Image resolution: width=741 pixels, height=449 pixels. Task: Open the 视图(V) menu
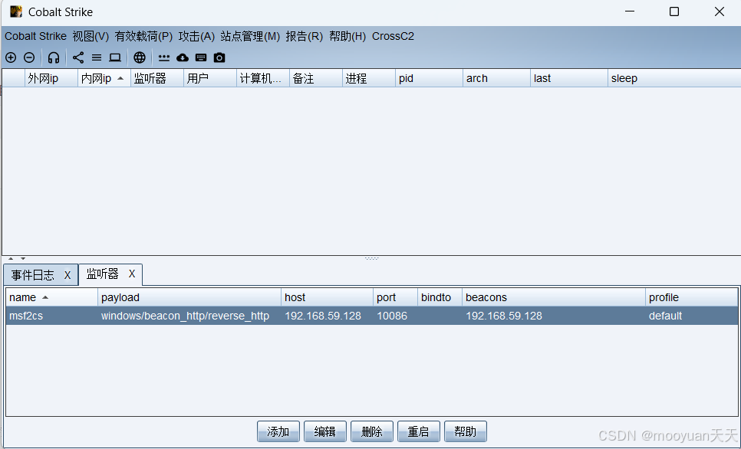point(91,36)
